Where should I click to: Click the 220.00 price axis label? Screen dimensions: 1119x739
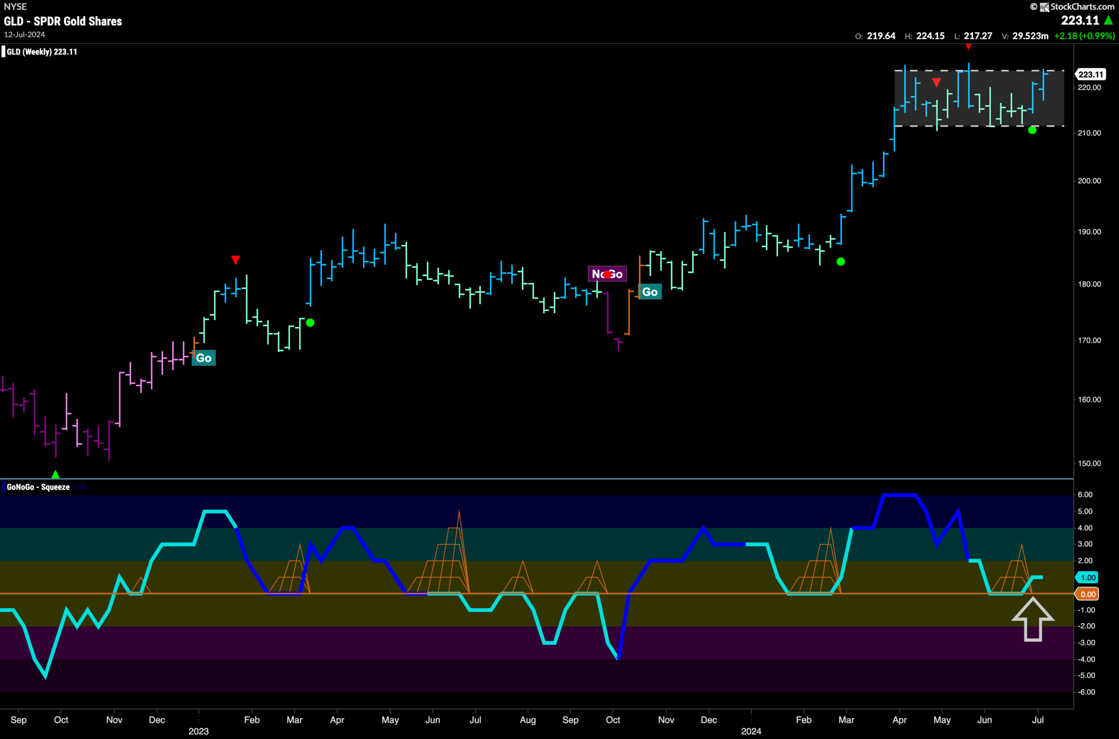coord(1089,88)
